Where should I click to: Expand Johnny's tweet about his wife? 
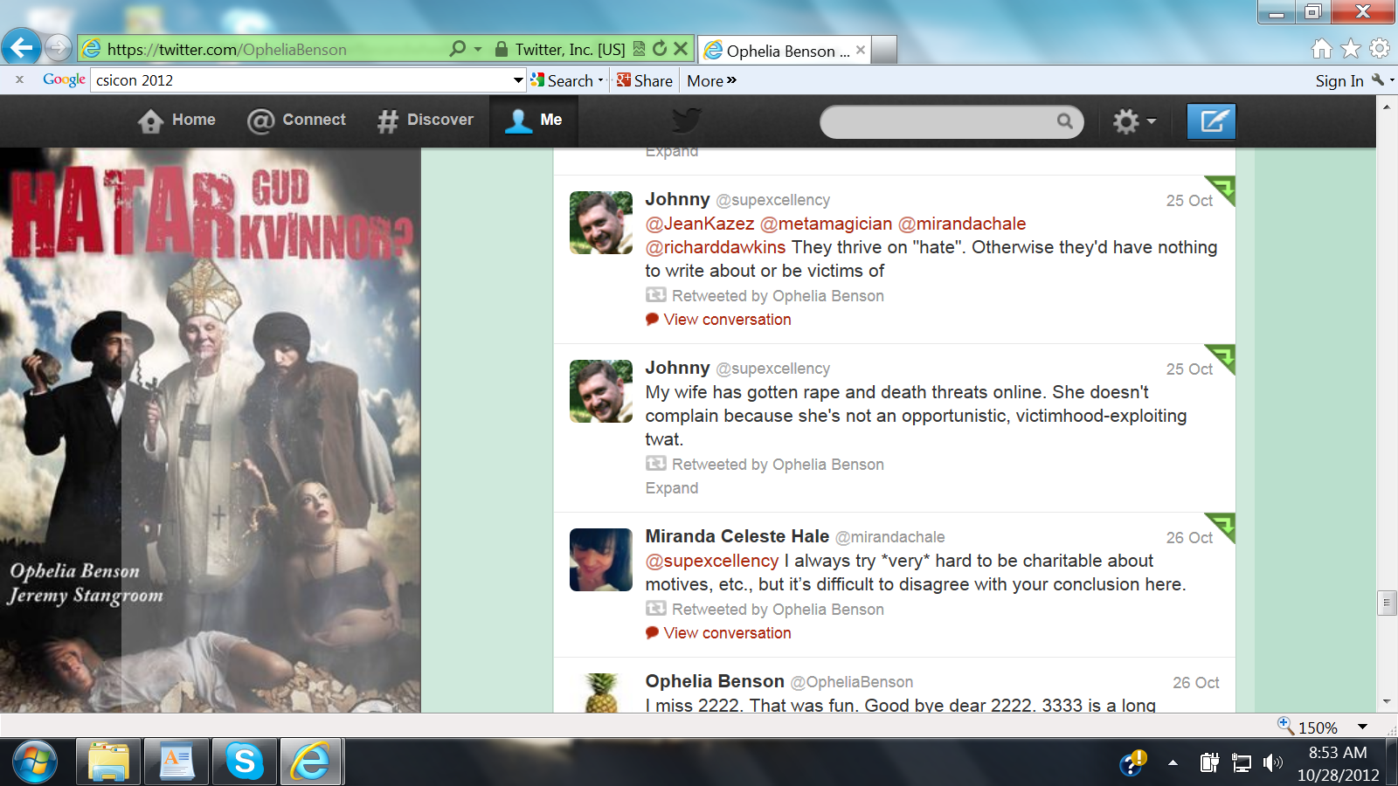coord(671,488)
